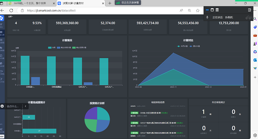Mute the microphone in the sharing panel
The height and width of the screenshot is (139, 258).
click(x=207, y=17)
